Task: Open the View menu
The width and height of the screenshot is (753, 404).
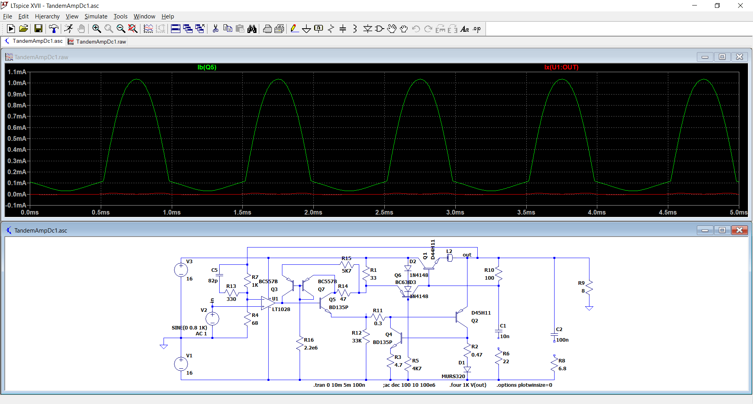Action: point(72,16)
